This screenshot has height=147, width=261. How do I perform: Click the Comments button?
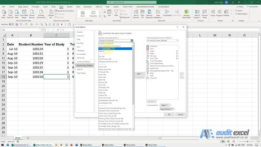pos(252,7)
